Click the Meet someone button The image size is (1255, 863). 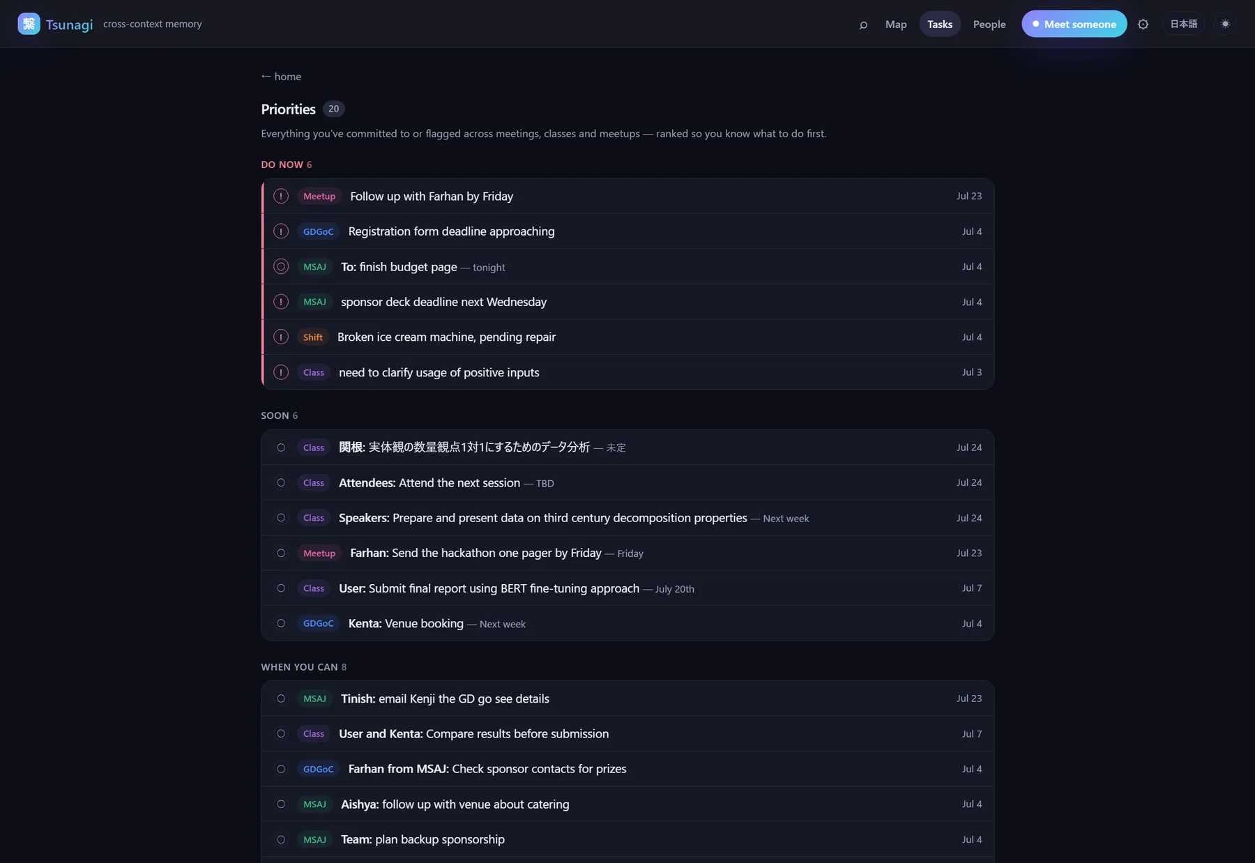pos(1074,24)
